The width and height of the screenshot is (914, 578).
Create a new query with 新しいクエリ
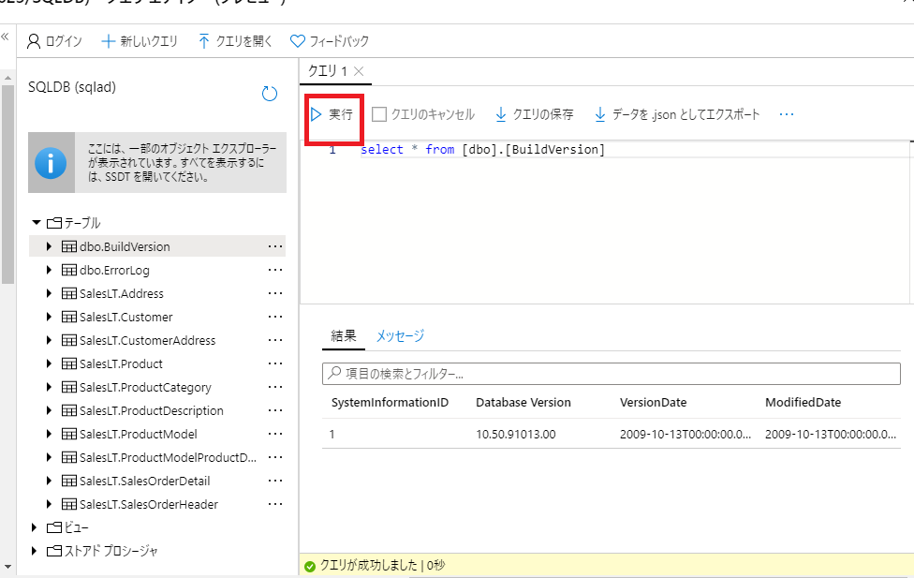click(140, 41)
